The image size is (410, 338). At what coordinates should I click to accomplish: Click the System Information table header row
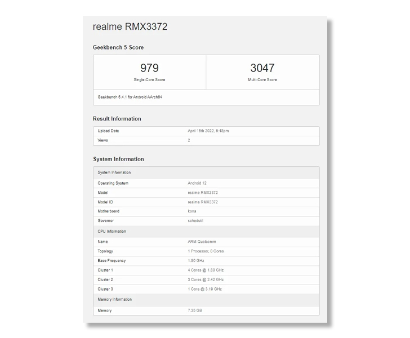tap(206, 173)
